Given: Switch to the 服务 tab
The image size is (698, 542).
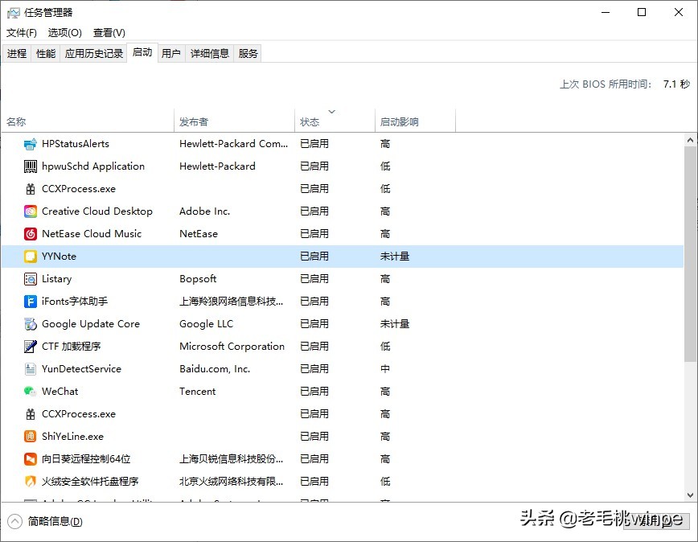Looking at the screenshot, I should tap(248, 53).
